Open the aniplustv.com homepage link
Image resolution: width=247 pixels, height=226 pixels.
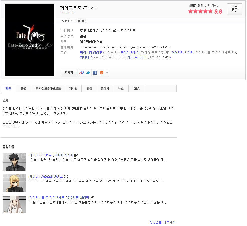click(125, 47)
